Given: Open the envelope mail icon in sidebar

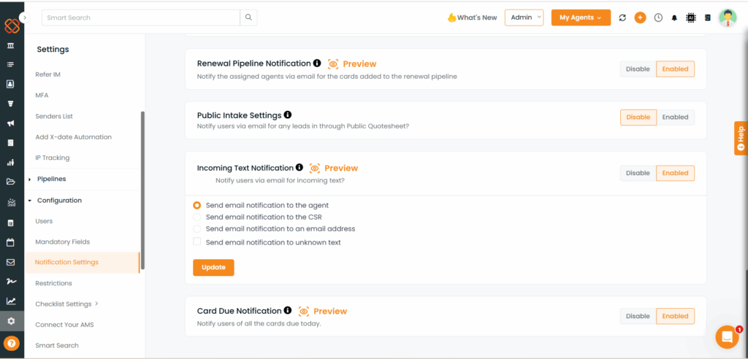Looking at the screenshot, I should (10, 262).
